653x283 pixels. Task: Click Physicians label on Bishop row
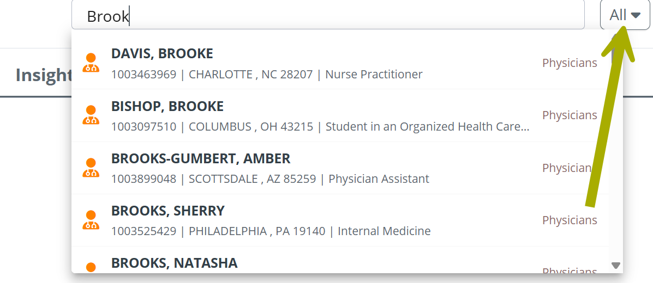click(570, 115)
